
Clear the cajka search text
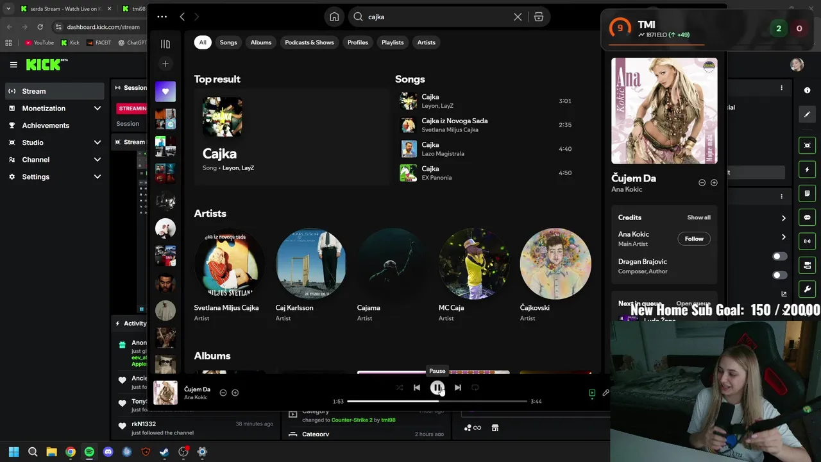518,17
